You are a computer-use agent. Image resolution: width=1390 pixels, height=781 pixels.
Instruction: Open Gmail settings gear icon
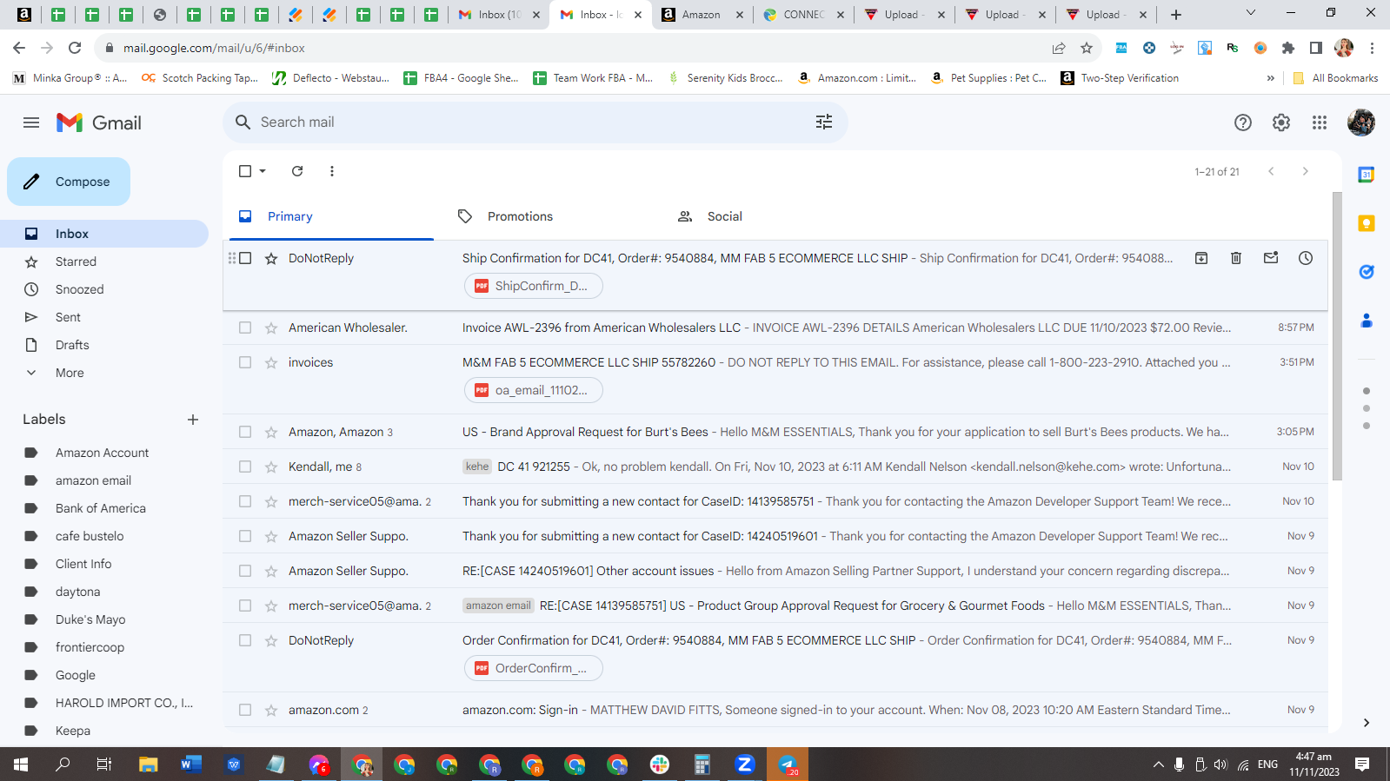[1281, 122]
